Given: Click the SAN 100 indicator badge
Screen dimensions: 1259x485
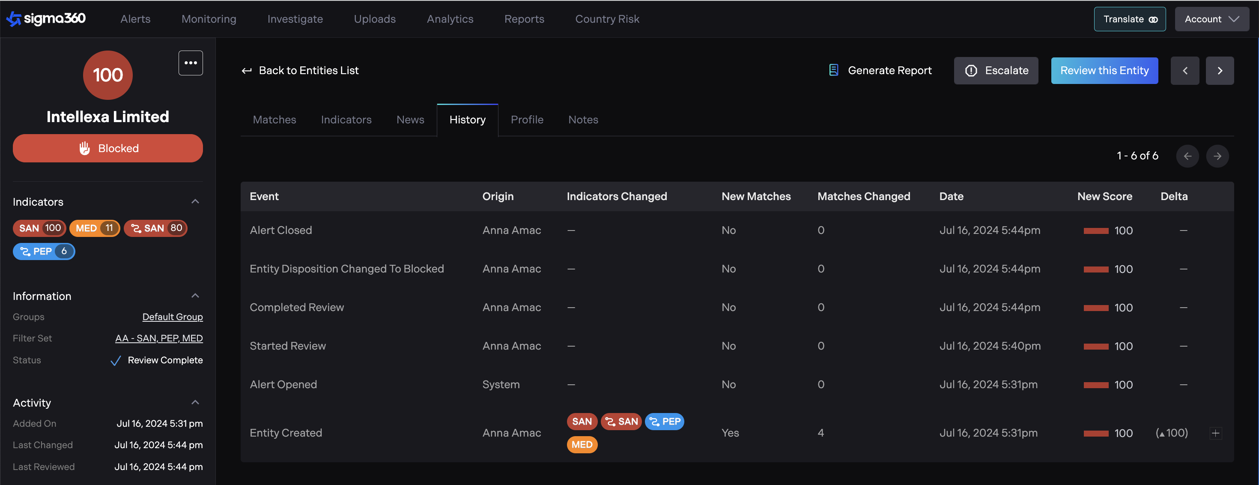Looking at the screenshot, I should [x=39, y=228].
